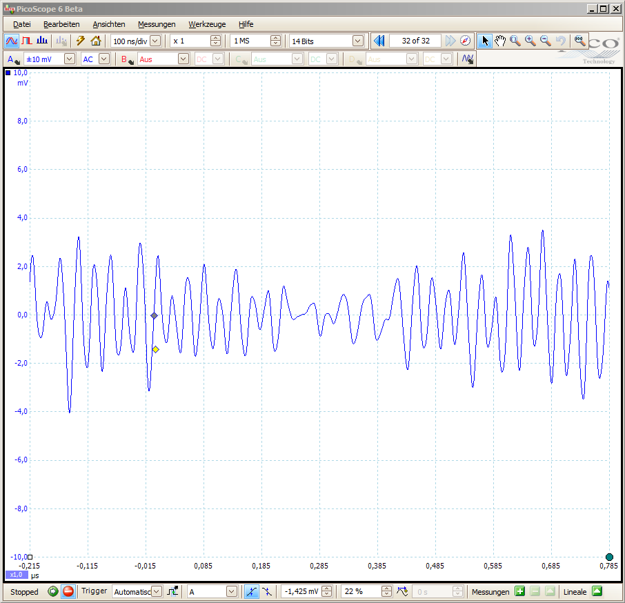Open Channel A ±10 mV range dropdown
Image resolution: width=625 pixels, height=603 pixels.
(x=70, y=59)
